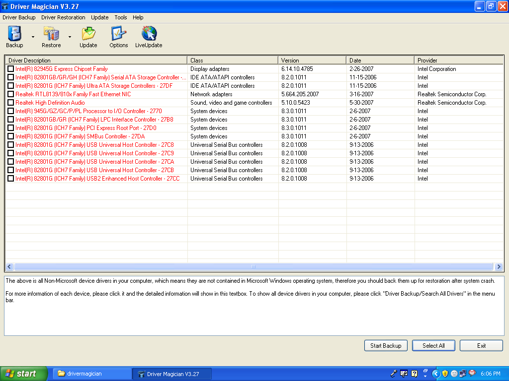The width and height of the screenshot is (509, 381).
Task: Tick the SMBus Controller 27DA checkbox
Action: point(11,136)
